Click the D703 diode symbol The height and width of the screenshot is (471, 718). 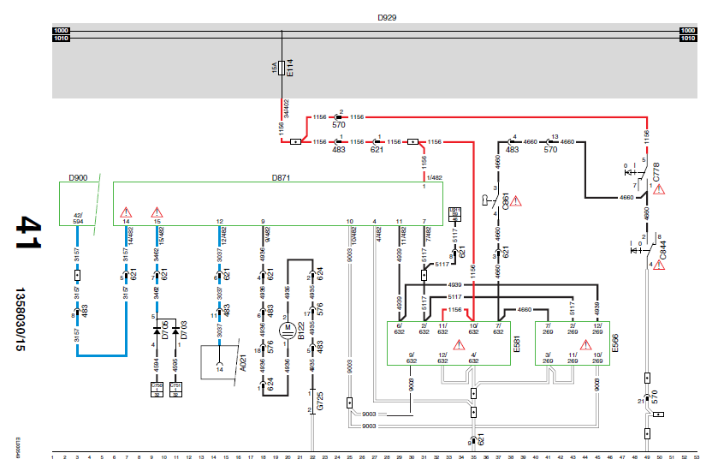tap(175, 331)
